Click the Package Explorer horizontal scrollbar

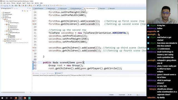click(x=13, y=92)
